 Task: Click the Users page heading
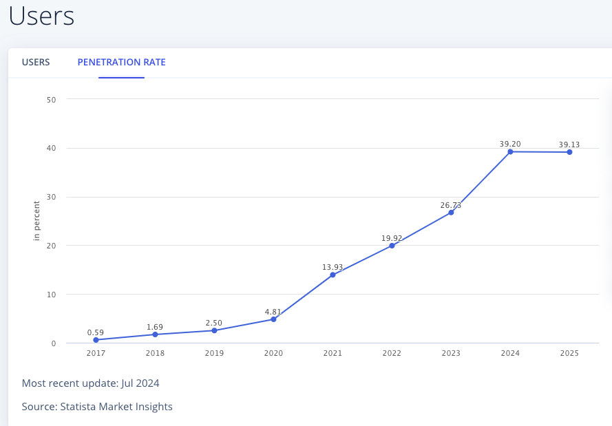41,16
